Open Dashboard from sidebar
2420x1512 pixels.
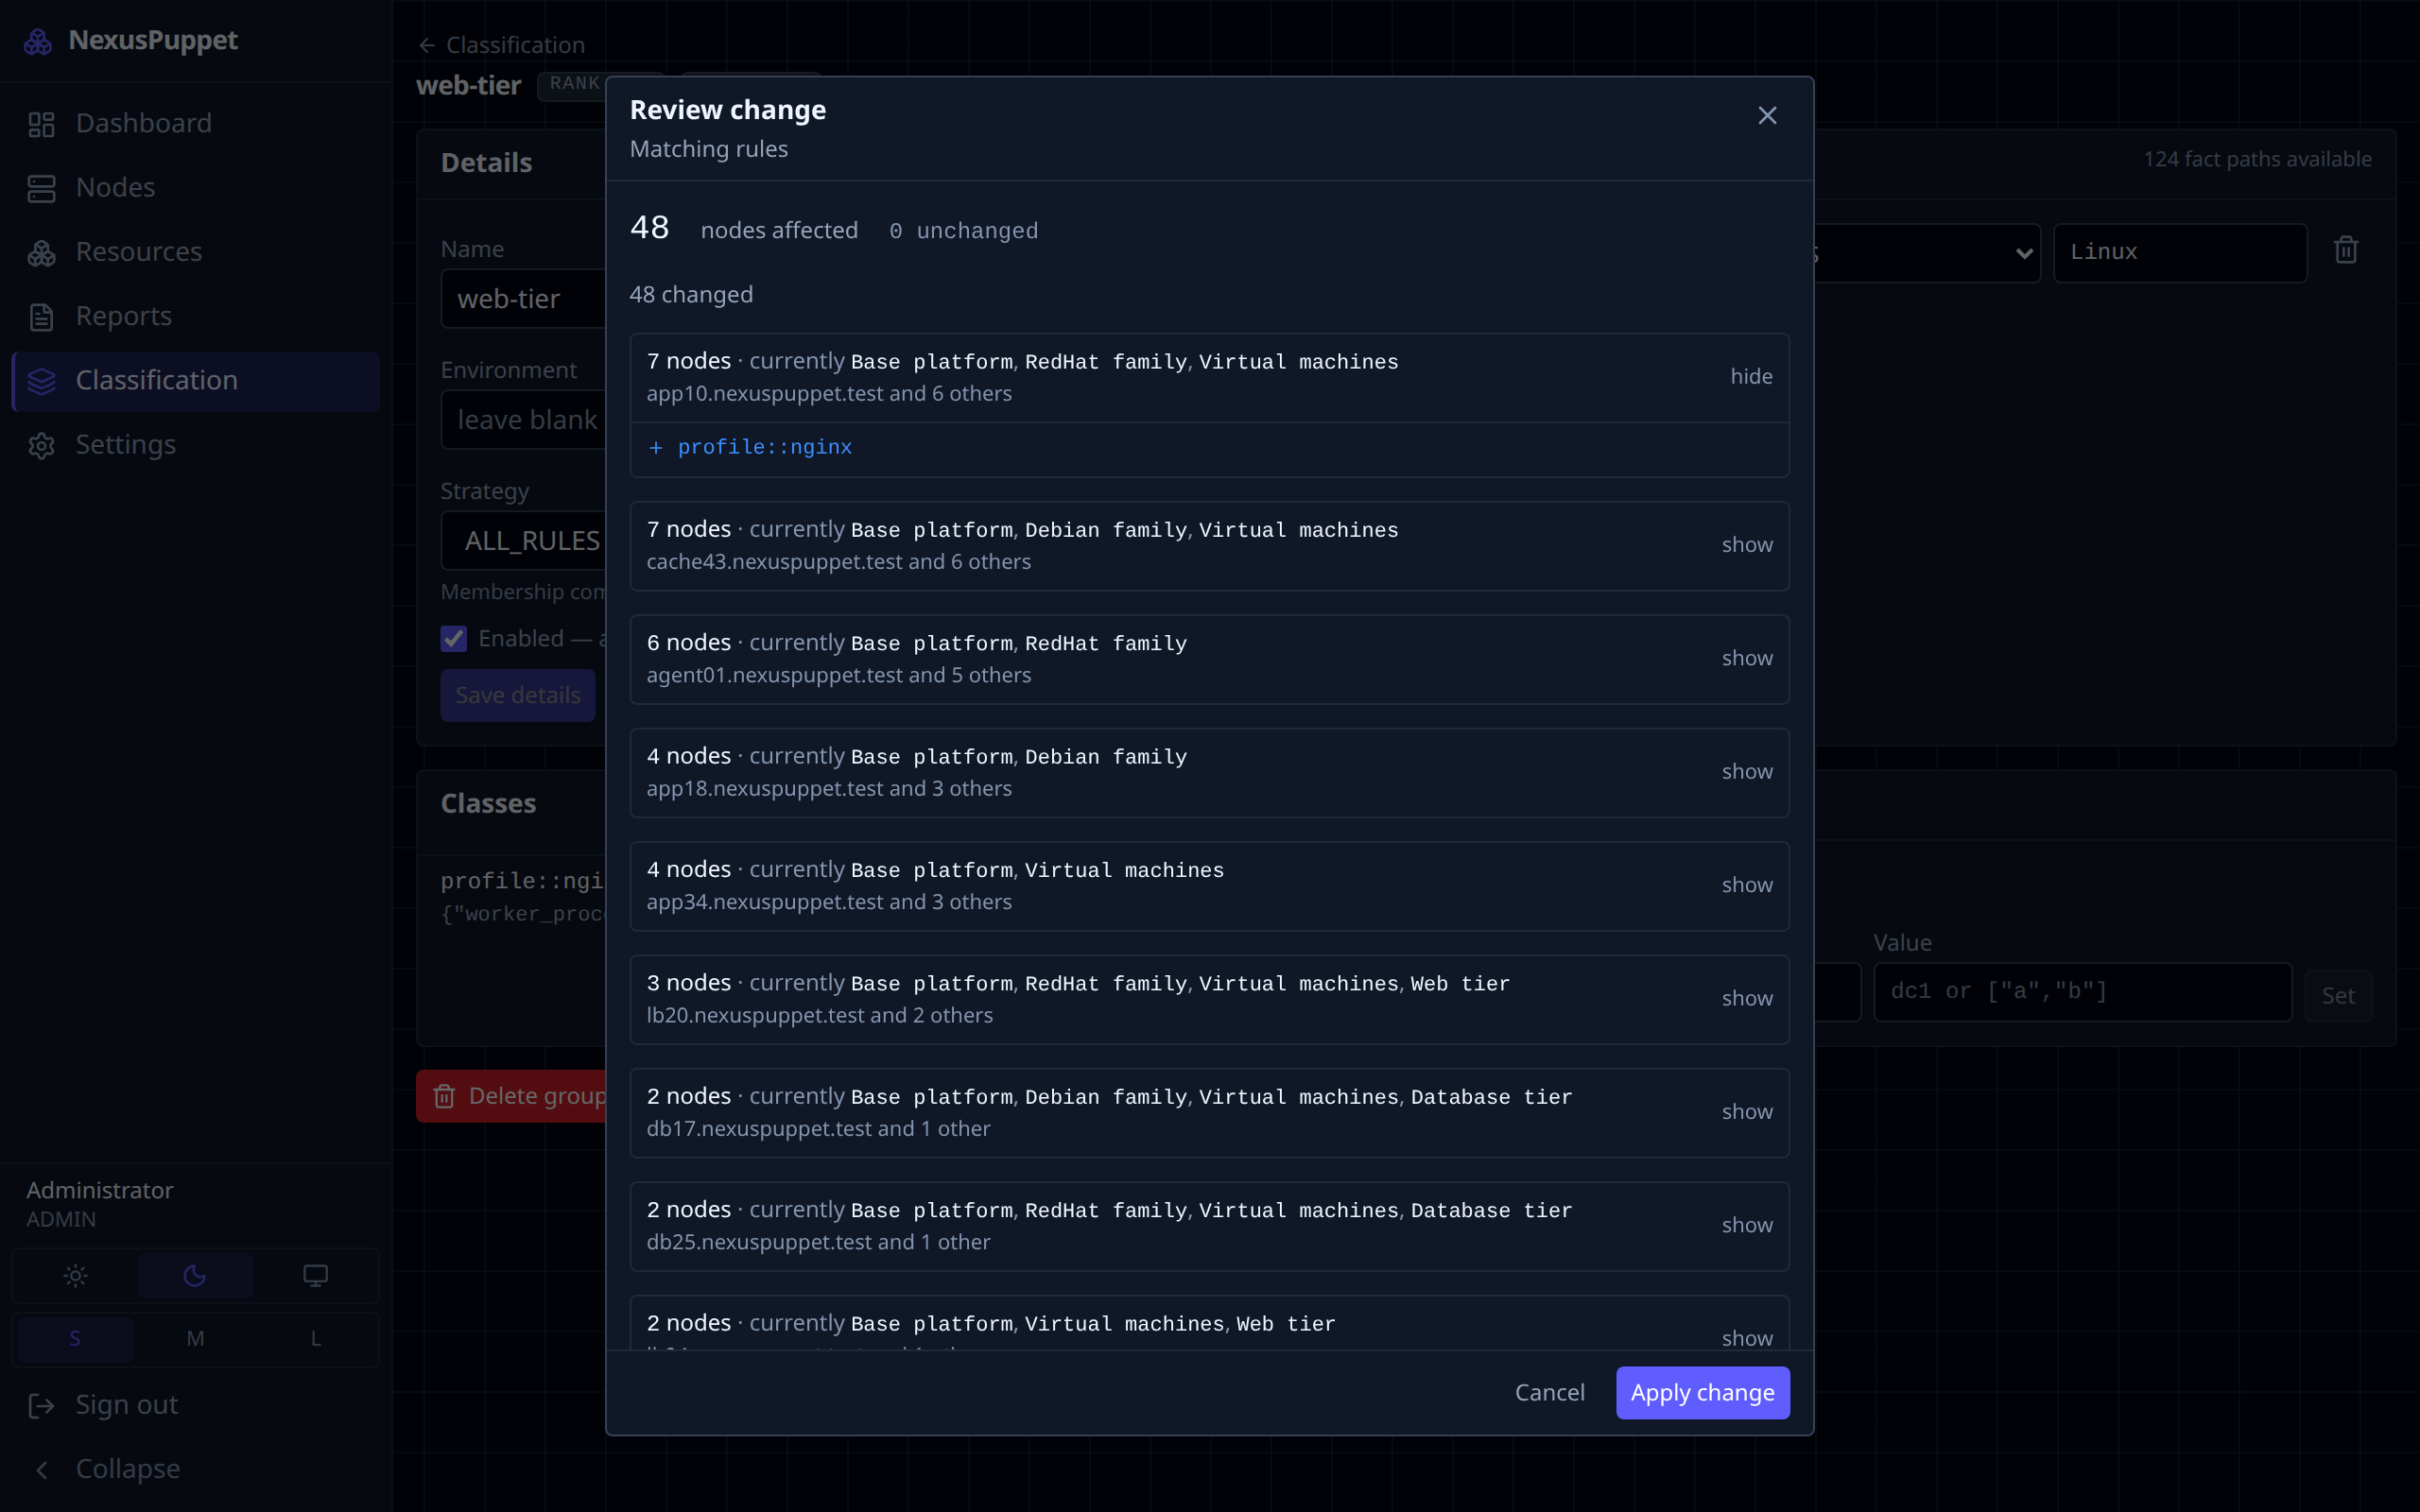point(195,123)
